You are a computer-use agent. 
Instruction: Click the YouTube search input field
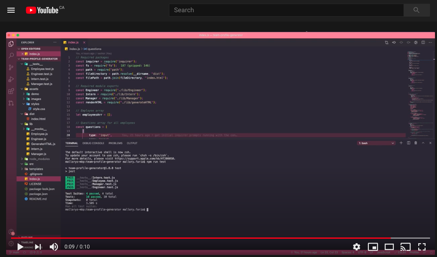286,10
